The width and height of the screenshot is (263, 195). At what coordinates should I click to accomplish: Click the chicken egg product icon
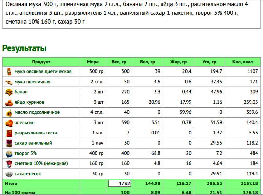coord(9,103)
